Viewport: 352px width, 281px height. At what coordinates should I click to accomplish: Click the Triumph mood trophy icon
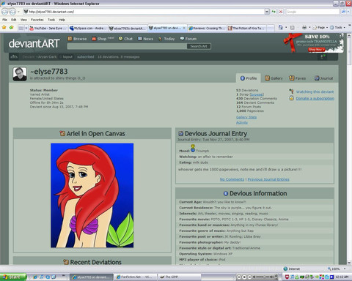point(193,148)
